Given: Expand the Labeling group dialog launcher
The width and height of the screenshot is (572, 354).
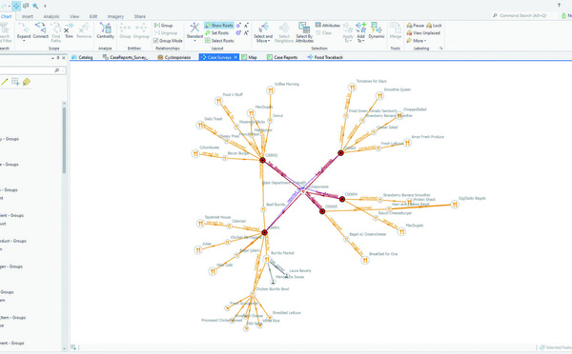Looking at the screenshot, I should 440,49.
